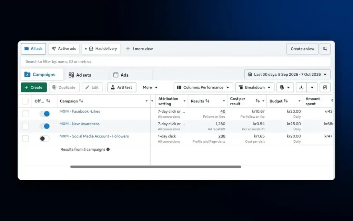
Task: Sort the Budget column arrows
Action: [286, 101]
